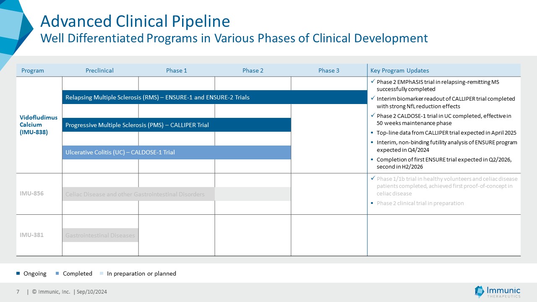
Task: Click the square bullet before Top-line data from CALLIPER
Action: tap(373, 133)
